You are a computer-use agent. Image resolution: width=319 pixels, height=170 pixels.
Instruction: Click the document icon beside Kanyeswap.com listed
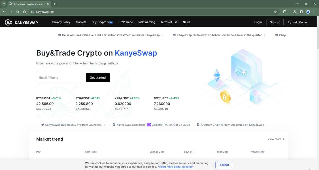[113, 125]
